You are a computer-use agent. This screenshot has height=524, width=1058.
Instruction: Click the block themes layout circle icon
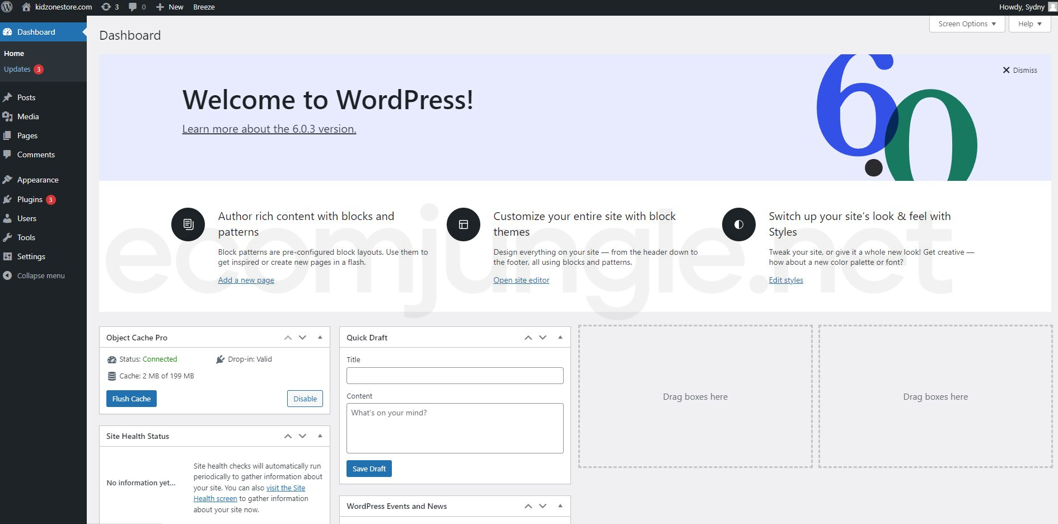click(464, 224)
